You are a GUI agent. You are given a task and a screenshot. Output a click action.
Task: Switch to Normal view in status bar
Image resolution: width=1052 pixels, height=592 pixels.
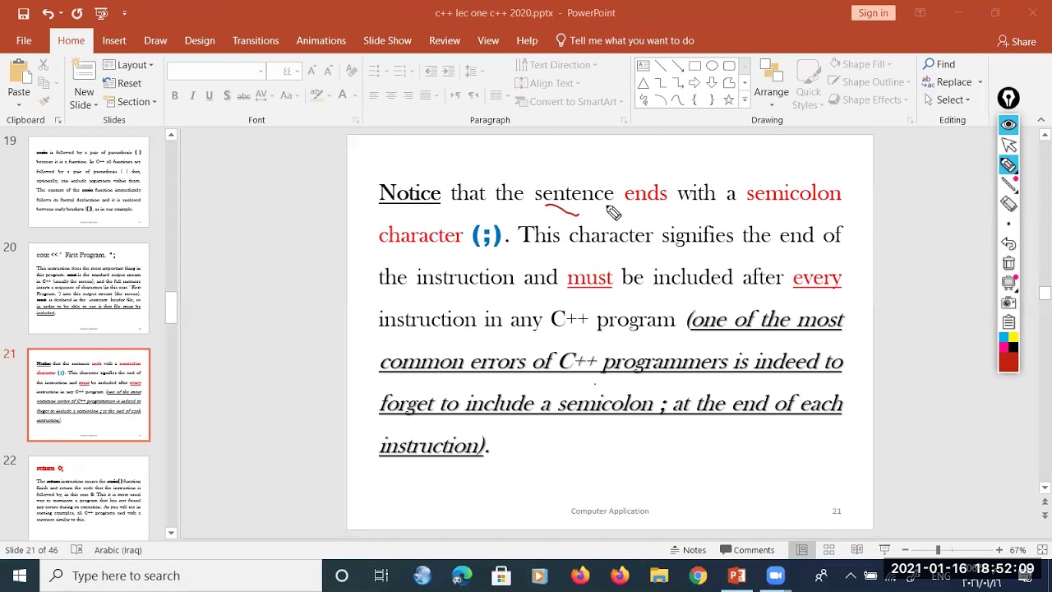point(801,550)
